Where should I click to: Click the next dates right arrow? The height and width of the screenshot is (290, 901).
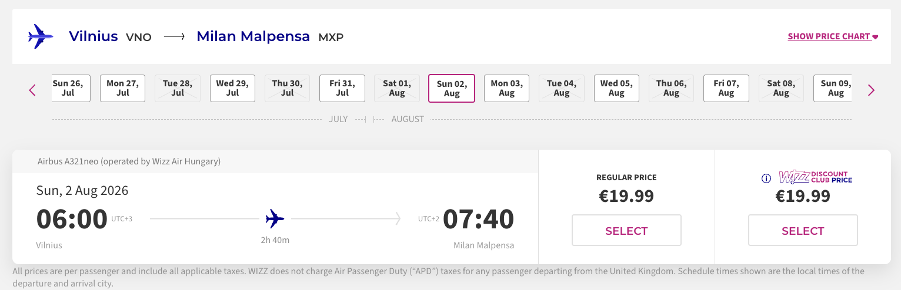pyautogui.click(x=871, y=90)
